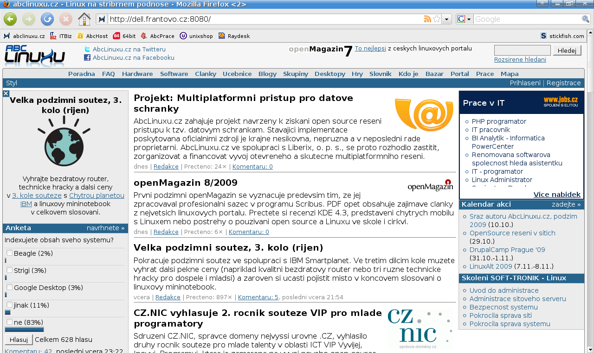Open AbcLinuxu.cz na Facebooku link
Image resolution: width=594 pixels, height=353 pixels.
click(x=134, y=57)
